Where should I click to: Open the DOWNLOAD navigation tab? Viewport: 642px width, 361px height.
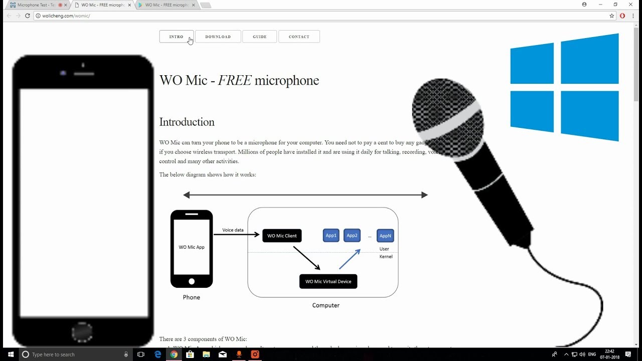pos(218,37)
